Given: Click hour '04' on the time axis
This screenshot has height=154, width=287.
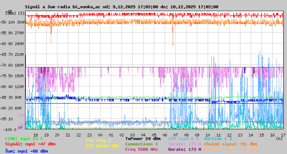Looking at the screenshot, I should coord(143,135).
